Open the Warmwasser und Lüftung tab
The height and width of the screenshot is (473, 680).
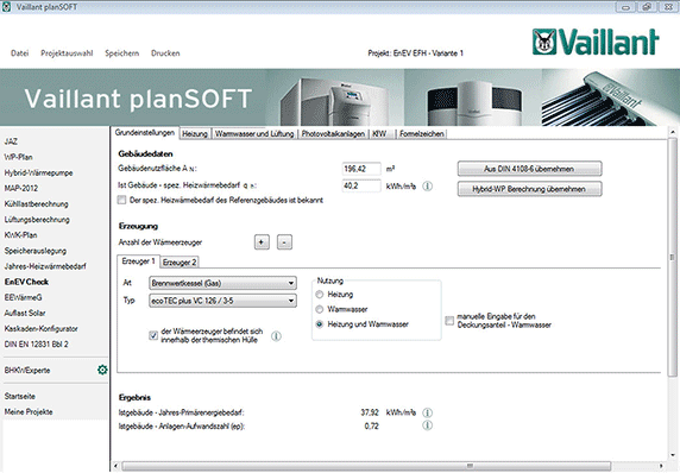point(254,134)
